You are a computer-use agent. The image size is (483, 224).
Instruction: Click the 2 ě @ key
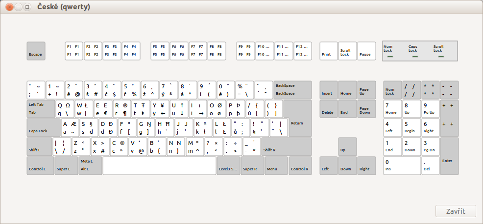(74, 90)
